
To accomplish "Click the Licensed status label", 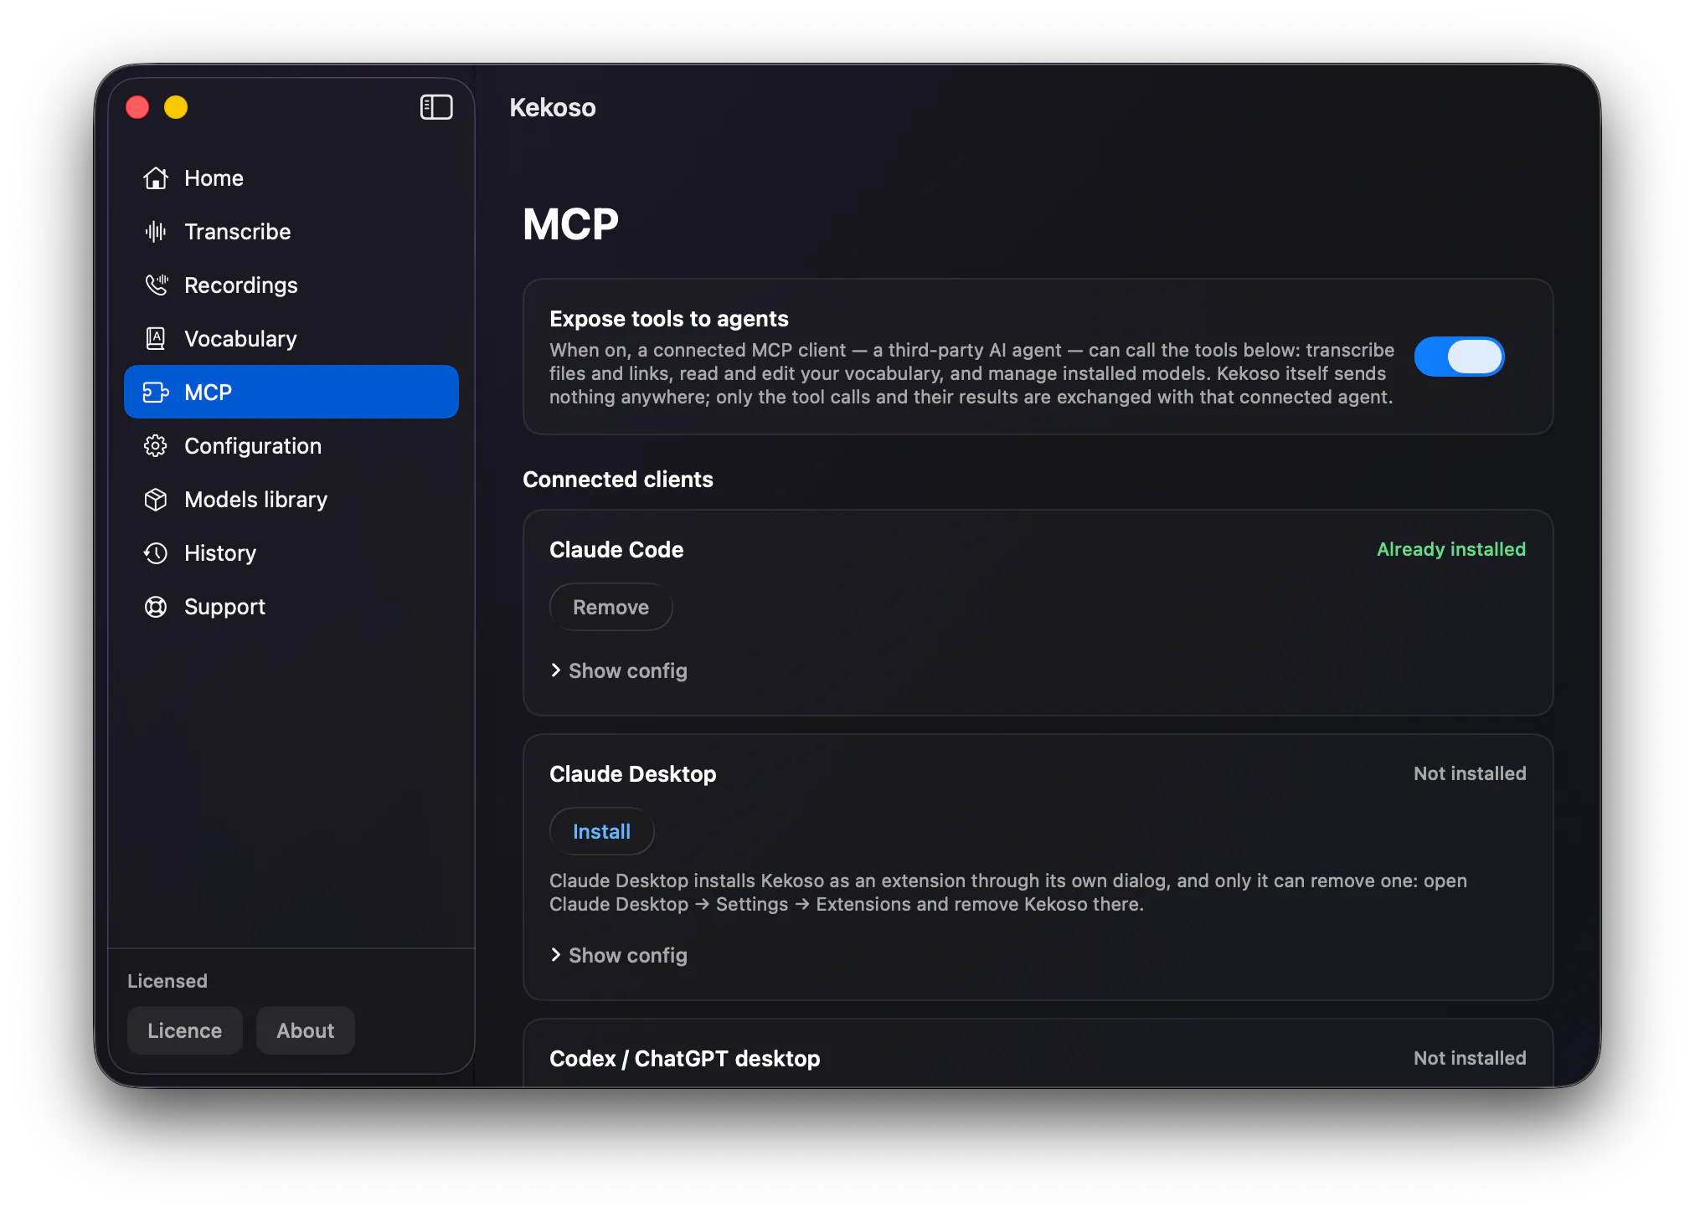I will tap(167, 981).
